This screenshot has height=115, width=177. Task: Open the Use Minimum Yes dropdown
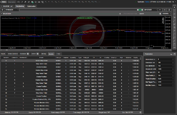coord(165,66)
